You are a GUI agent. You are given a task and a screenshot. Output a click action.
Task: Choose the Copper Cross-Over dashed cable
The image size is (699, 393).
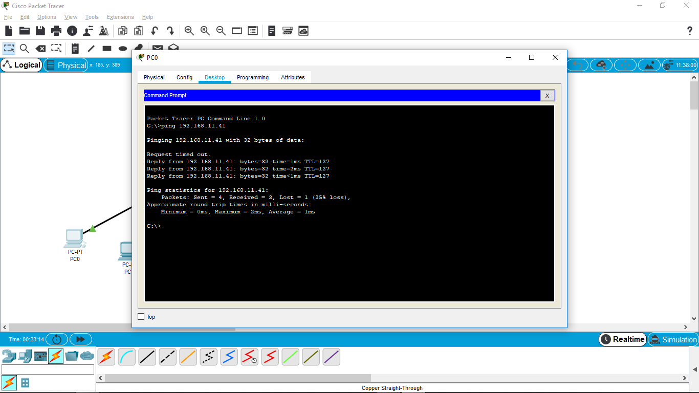(168, 357)
